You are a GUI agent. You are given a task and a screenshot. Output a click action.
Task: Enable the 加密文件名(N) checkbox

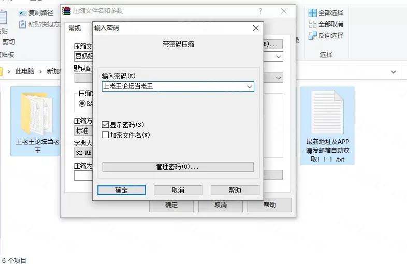105,135
